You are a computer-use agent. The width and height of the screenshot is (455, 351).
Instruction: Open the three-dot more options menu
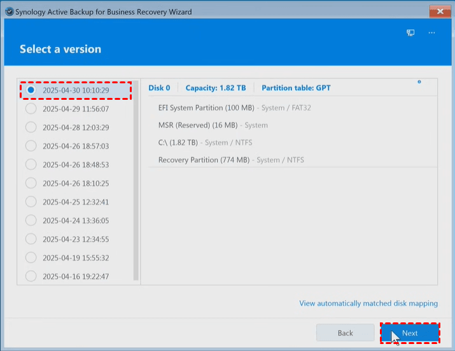(432, 32)
